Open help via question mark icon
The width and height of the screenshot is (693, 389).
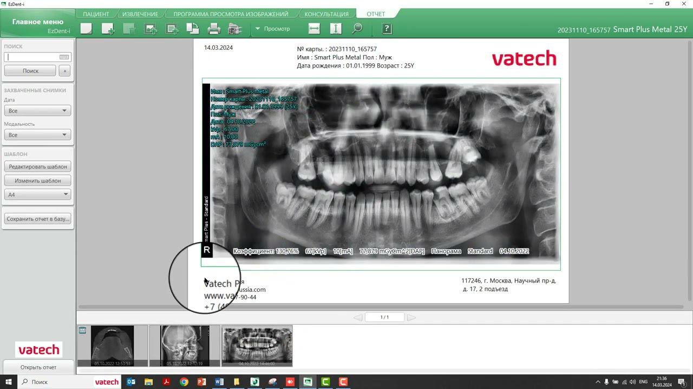(387, 29)
